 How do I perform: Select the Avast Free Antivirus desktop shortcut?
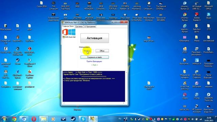(x=185, y=85)
